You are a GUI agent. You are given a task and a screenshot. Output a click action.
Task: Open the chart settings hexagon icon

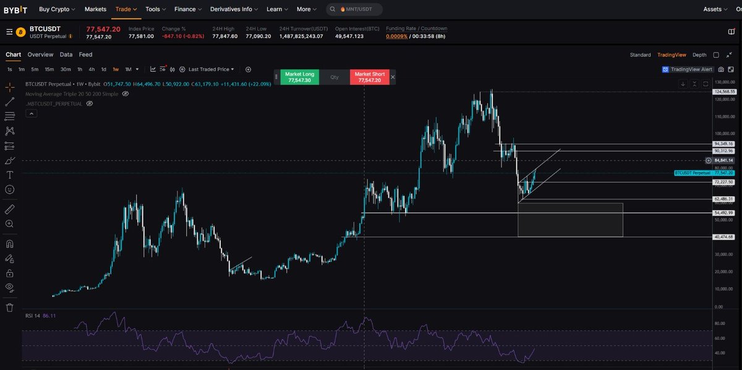(182, 69)
